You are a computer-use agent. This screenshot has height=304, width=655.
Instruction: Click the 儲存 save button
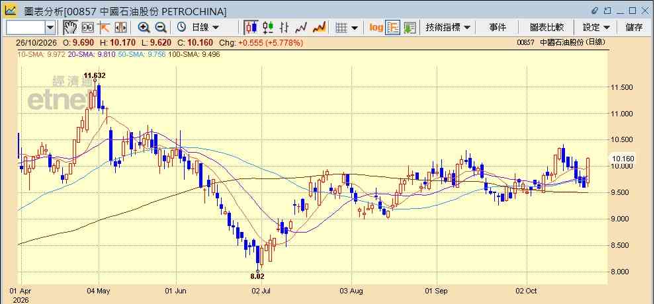pyautogui.click(x=634, y=28)
